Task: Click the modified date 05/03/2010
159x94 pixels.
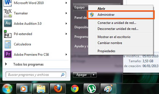Action: (x=150, y=56)
